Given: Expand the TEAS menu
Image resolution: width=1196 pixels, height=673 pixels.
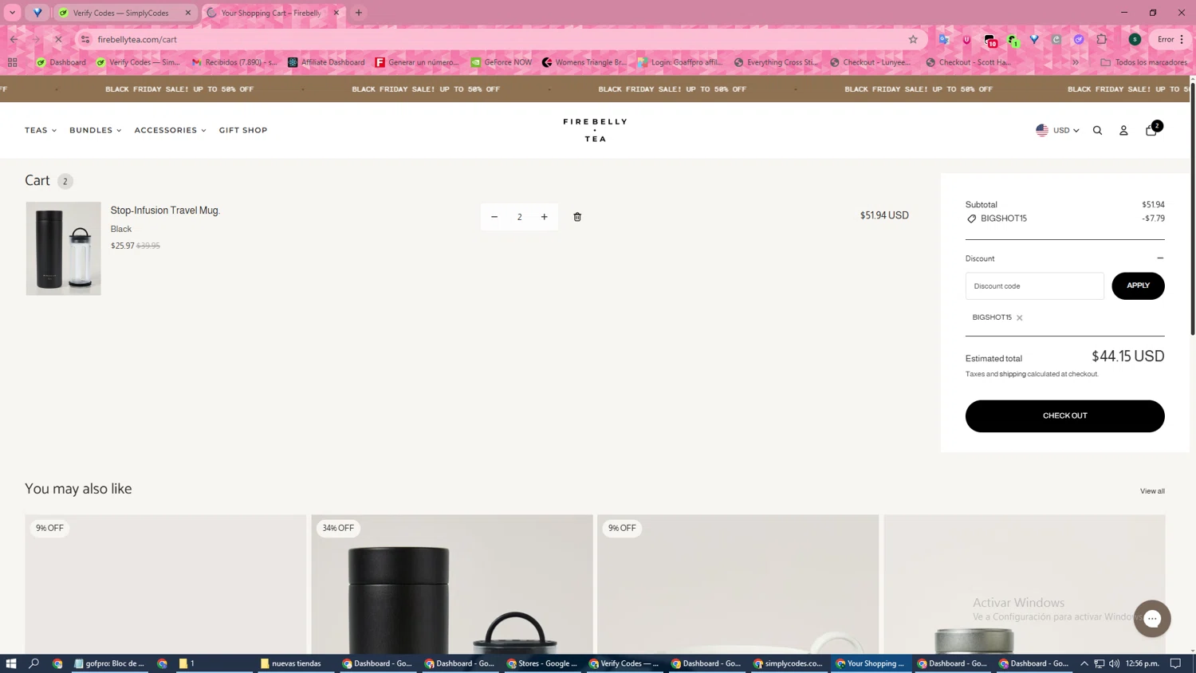Looking at the screenshot, I should click(x=41, y=130).
